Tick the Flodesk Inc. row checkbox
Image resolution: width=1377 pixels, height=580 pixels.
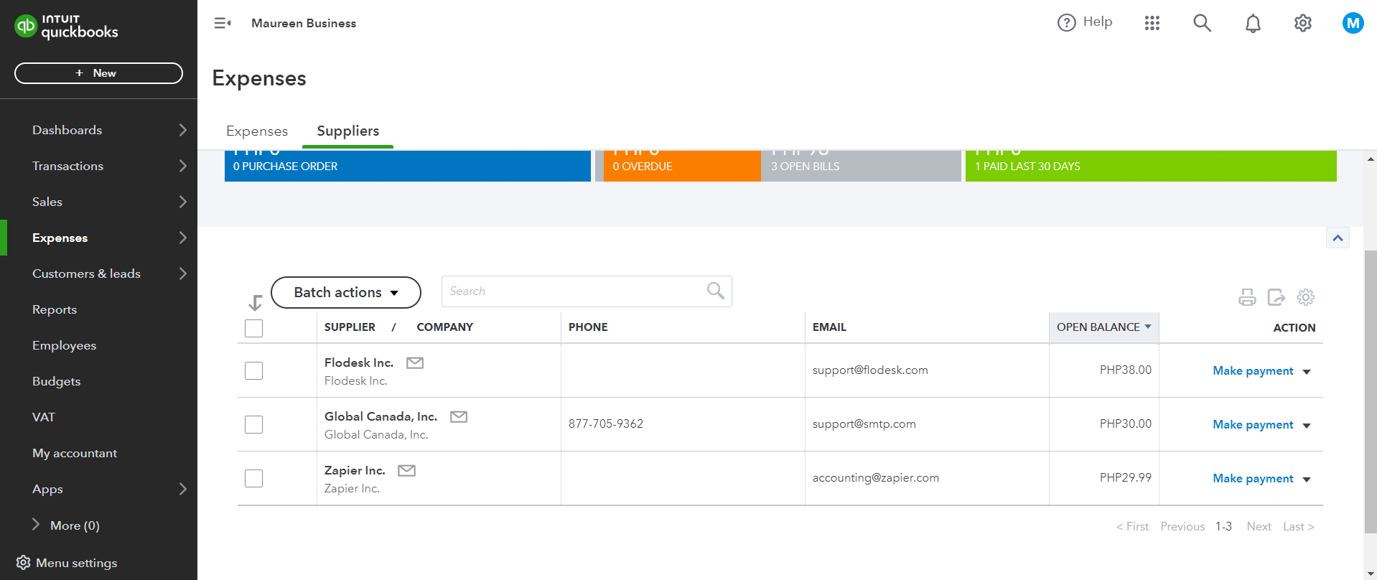[x=253, y=370]
